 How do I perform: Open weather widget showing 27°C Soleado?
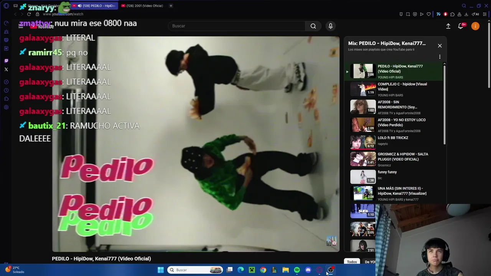tap(15, 270)
